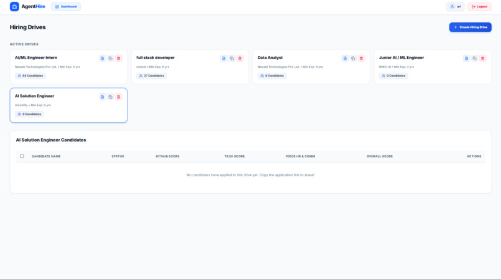Delete the Data Analyst drive

pos(361,58)
